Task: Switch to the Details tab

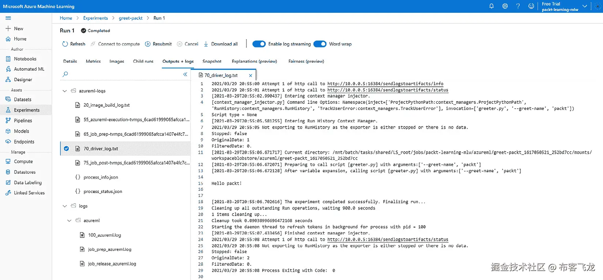Action: pyautogui.click(x=70, y=61)
